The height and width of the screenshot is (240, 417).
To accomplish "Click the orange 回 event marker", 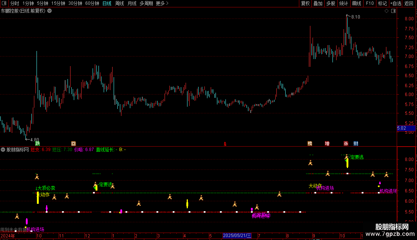I will (x=73, y=144).
